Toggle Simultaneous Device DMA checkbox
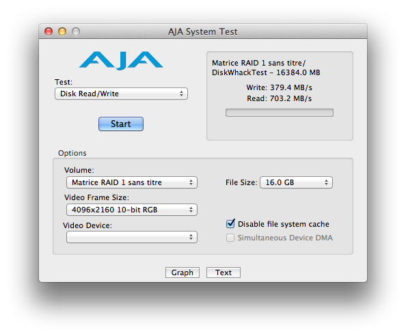The width and height of the screenshot is (406, 336). tap(230, 238)
